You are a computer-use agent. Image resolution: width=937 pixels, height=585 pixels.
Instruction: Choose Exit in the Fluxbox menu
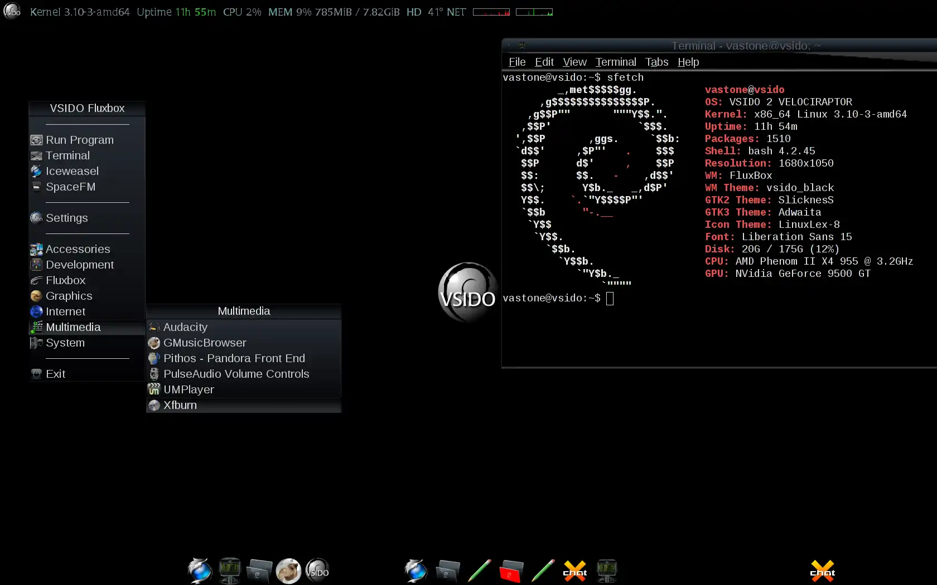(x=87, y=374)
